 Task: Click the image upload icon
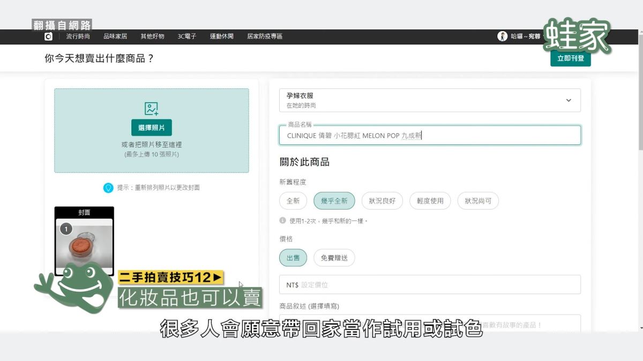[152, 109]
